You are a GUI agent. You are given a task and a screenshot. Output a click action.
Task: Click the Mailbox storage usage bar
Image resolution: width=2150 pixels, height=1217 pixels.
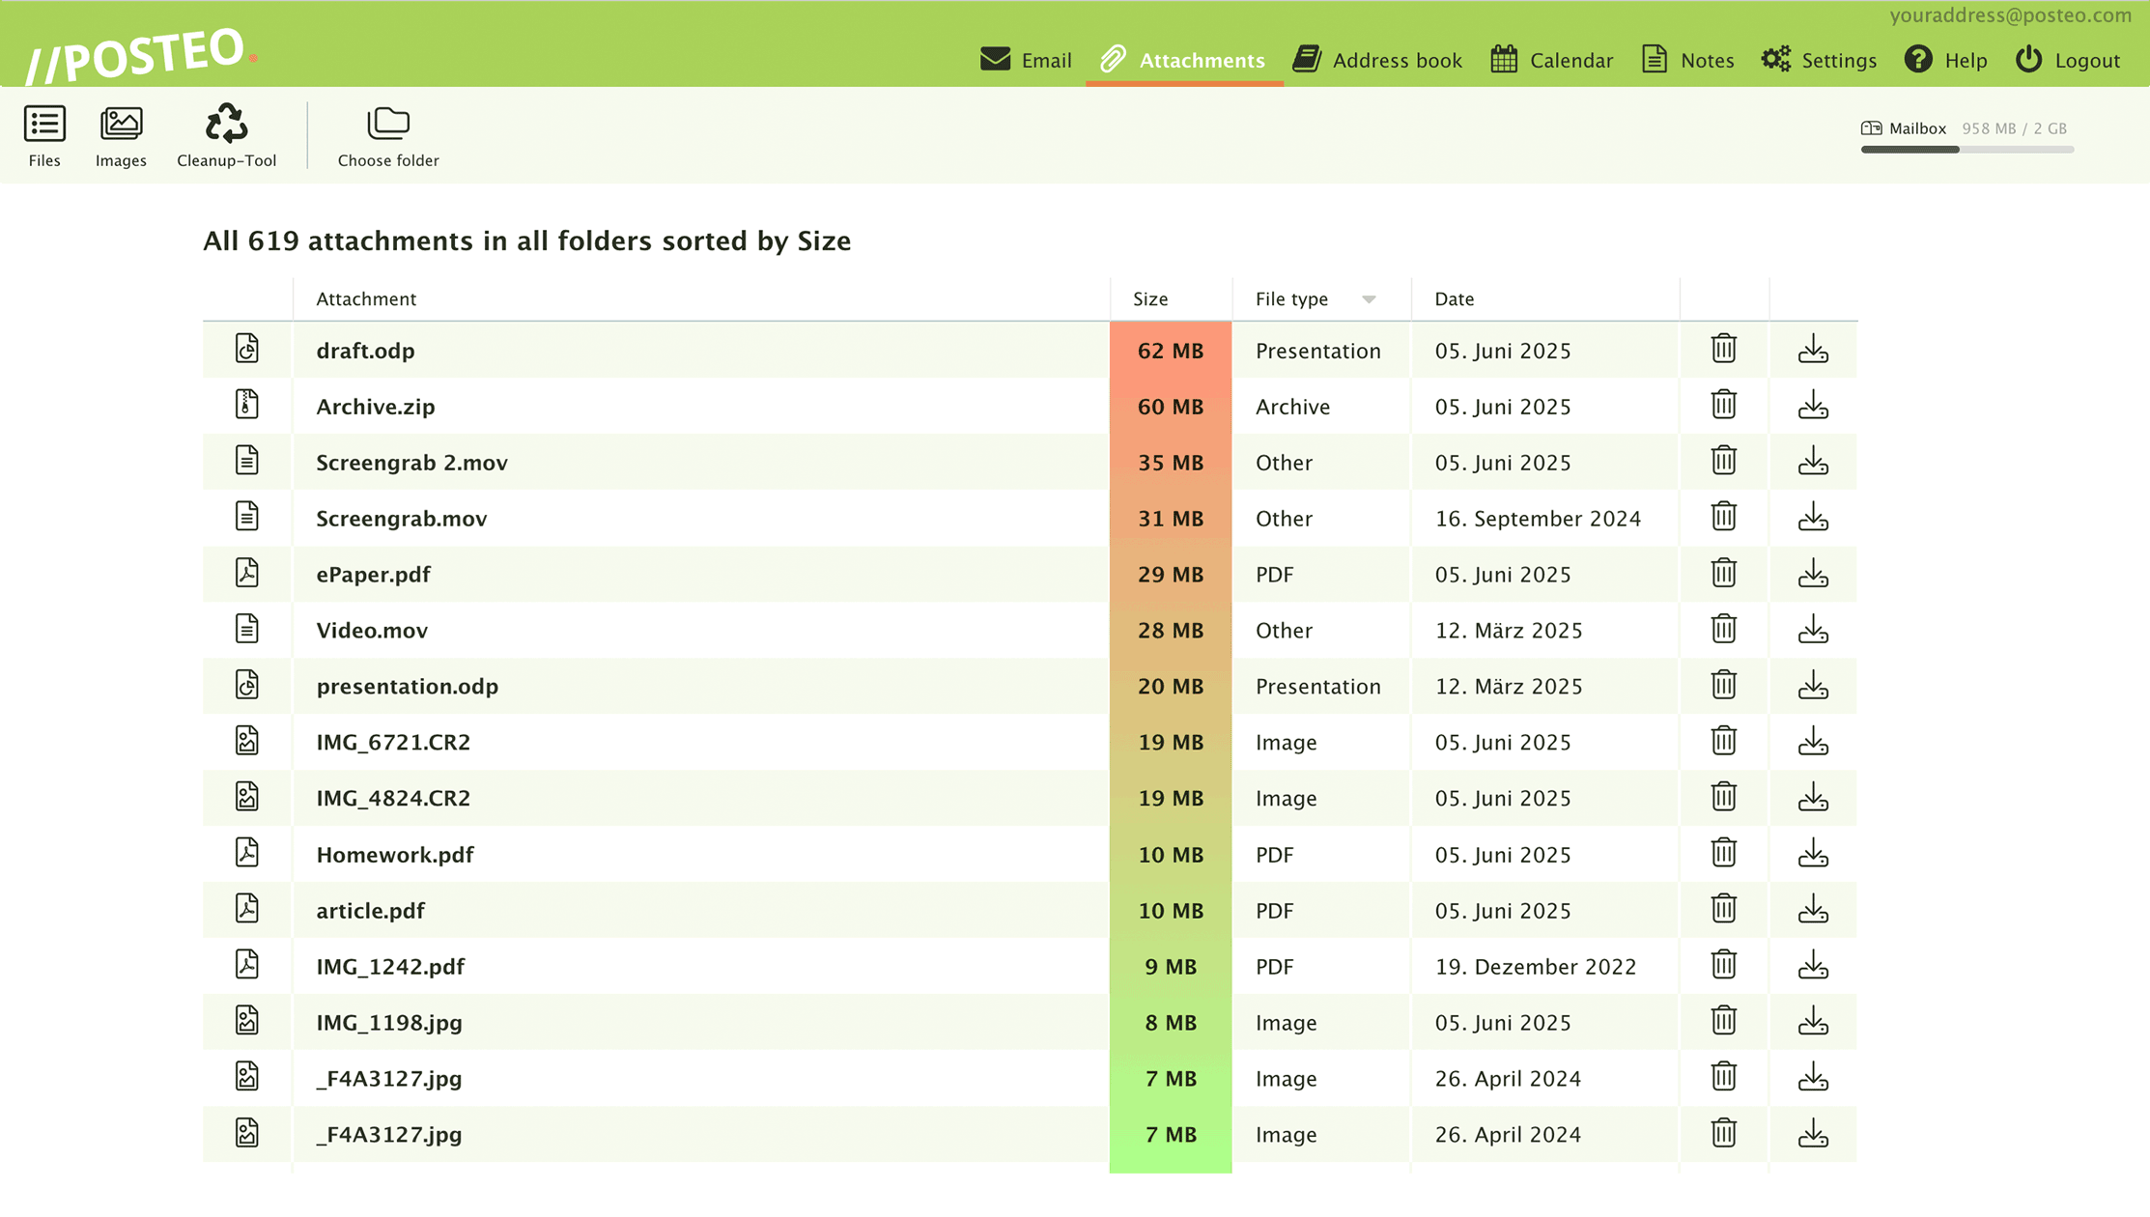1966,150
